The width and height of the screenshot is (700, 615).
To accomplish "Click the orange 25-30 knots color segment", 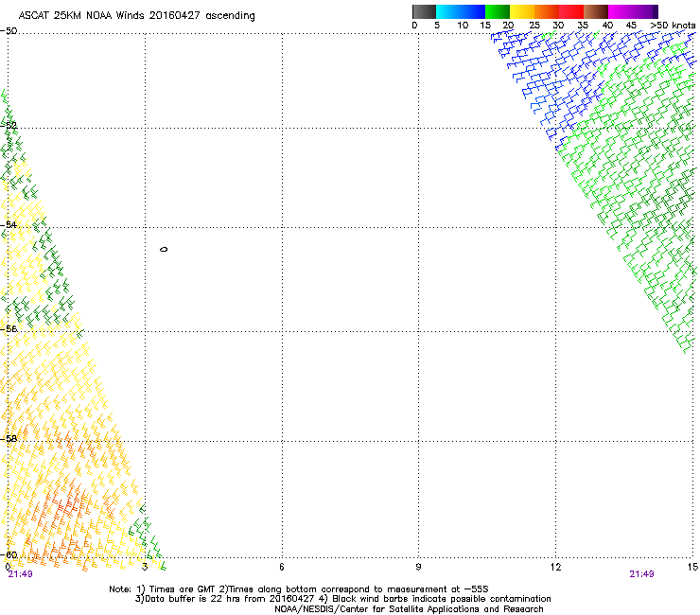I will (547, 11).
